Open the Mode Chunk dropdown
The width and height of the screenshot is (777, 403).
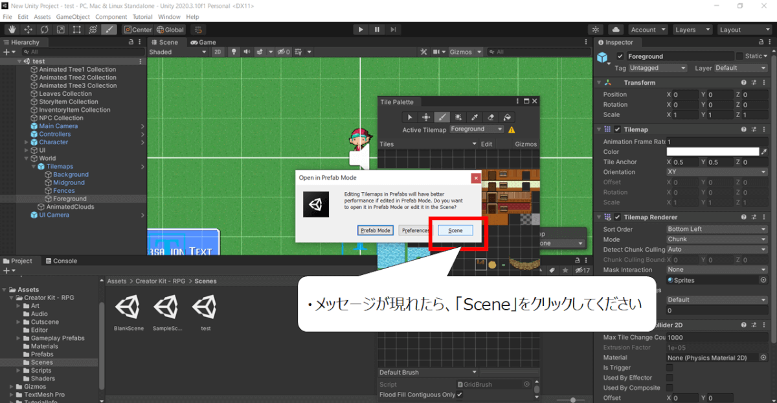pos(717,239)
